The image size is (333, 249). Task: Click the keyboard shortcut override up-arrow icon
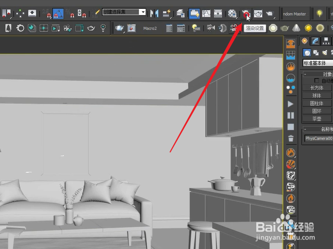(32, 13)
